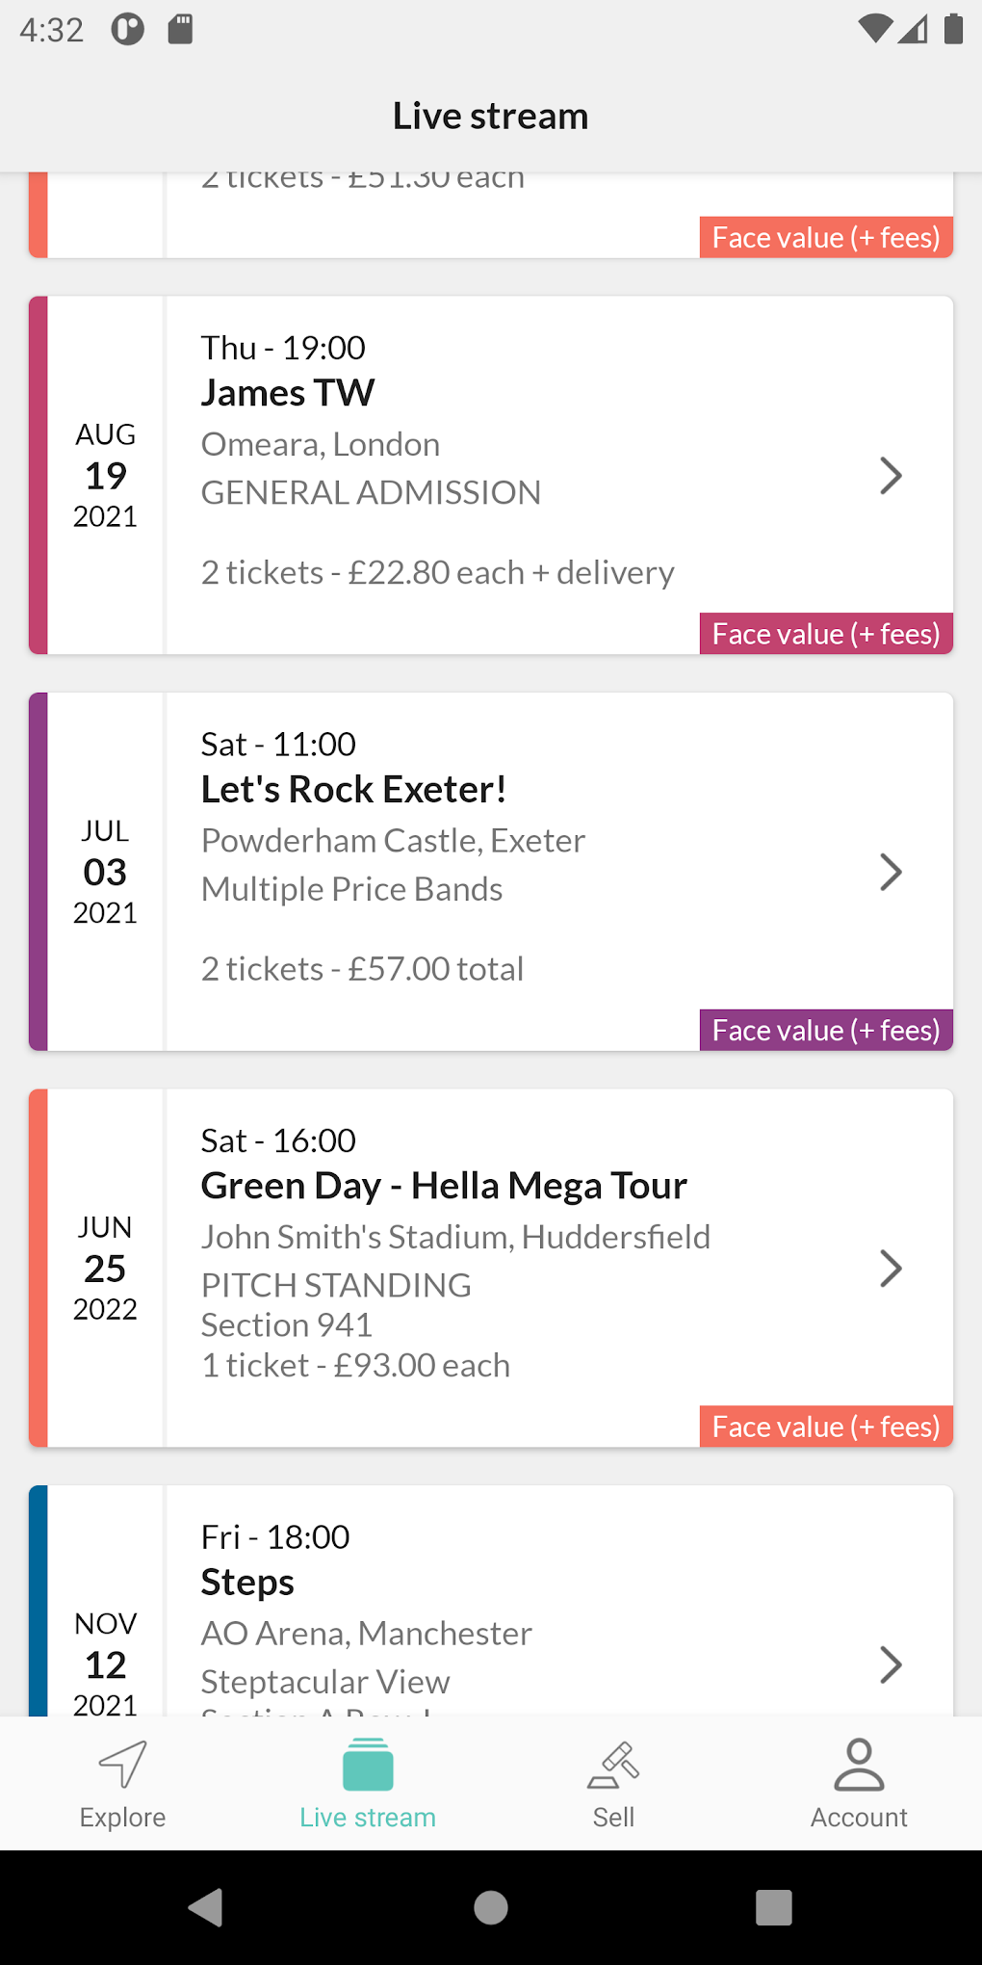
Task: Tap the Explore paper plane icon
Action: click(123, 1765)
